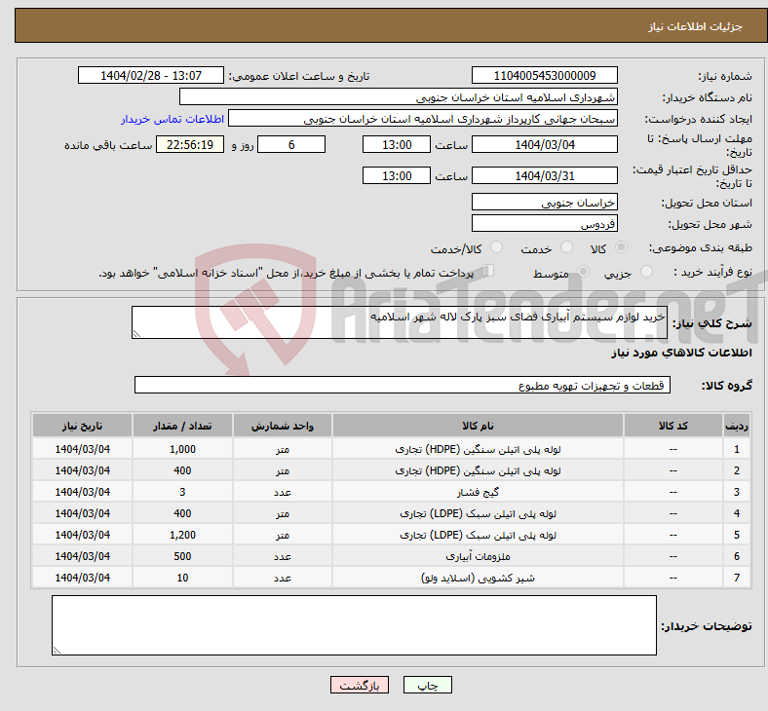The height and width of the screenshot is (711, 768).
Task: Click the ایجاد کننده درخواست field
Action: coord(423,119)
